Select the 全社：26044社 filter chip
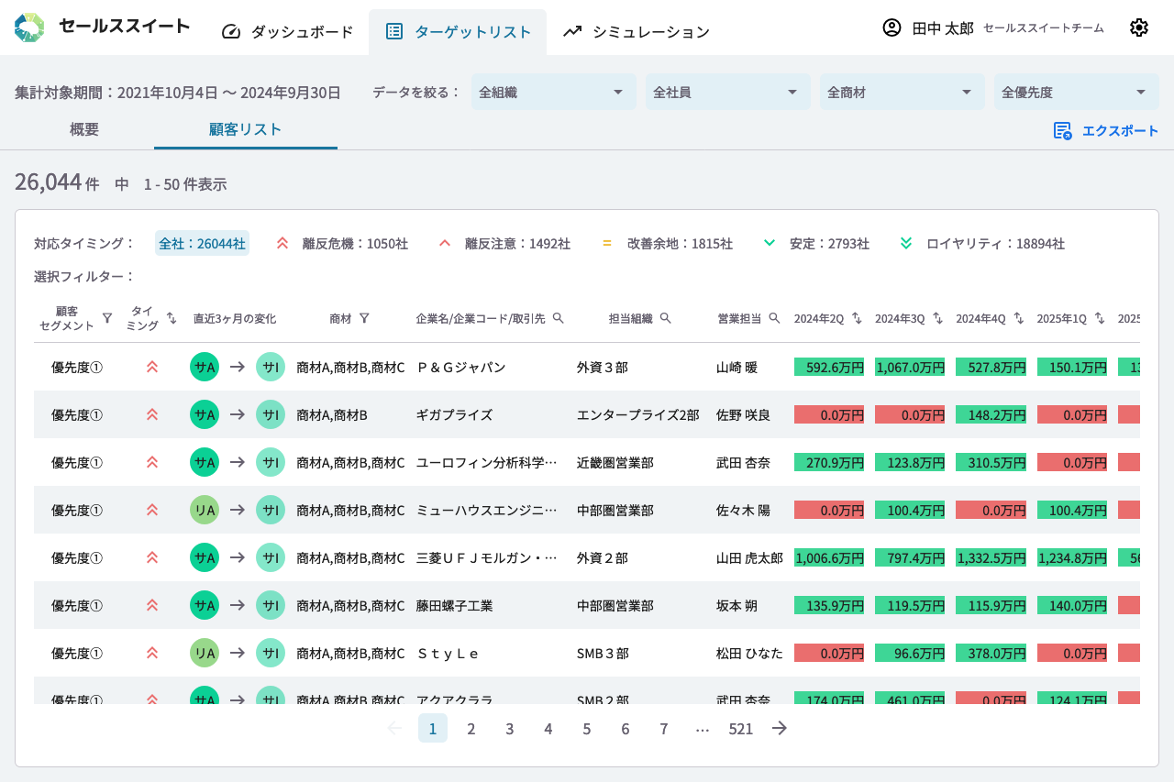Viewport: 1174px width, 782px height. point(202,244)
